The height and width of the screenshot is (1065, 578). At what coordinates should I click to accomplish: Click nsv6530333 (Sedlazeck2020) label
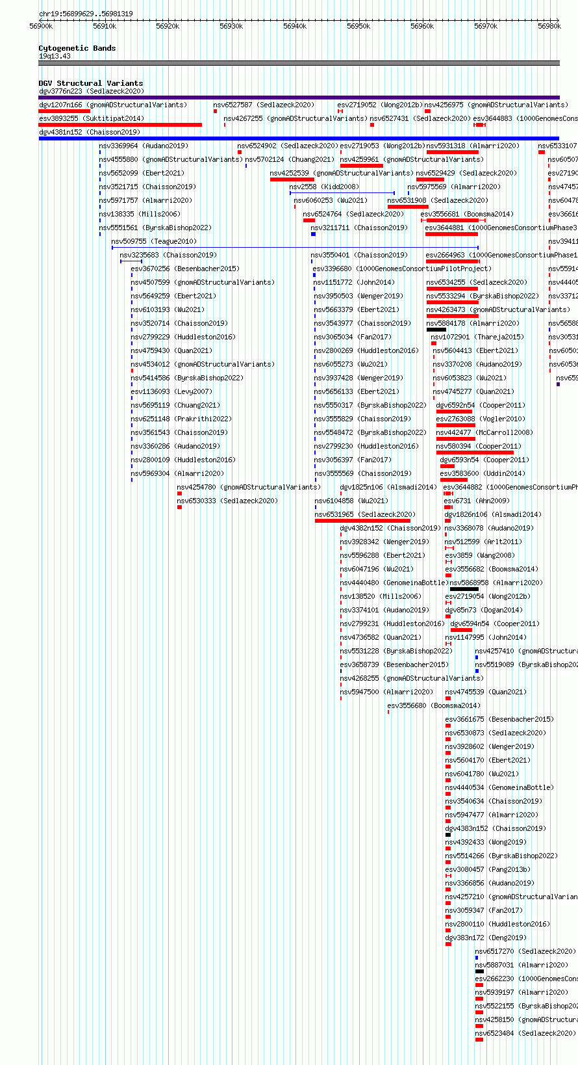(x=227, y=501)
